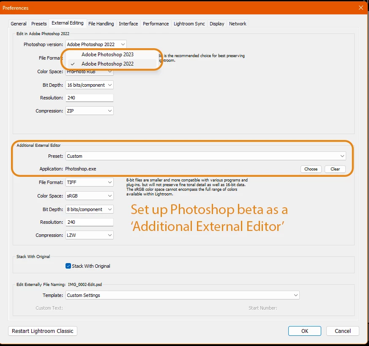Close the Preferences dialog with X

click(361, 8)
